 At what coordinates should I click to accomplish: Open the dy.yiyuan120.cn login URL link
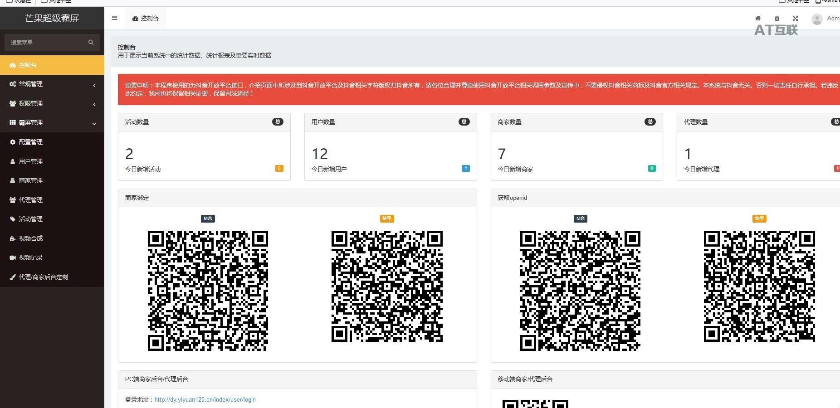click(x=205, y=400)
